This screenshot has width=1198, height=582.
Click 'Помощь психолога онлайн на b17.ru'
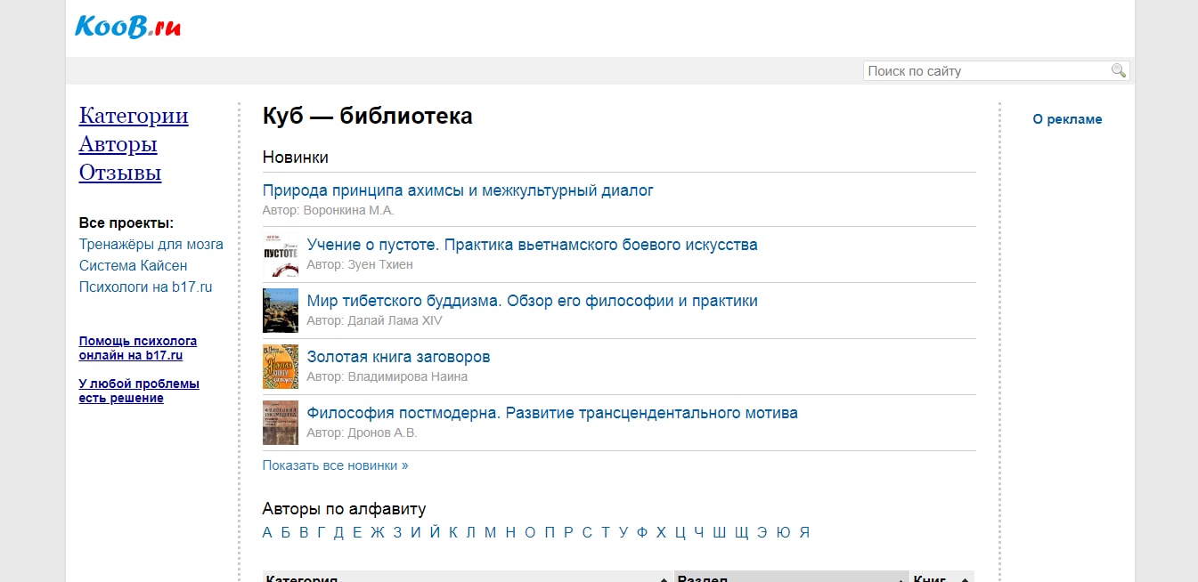[138, 348]
